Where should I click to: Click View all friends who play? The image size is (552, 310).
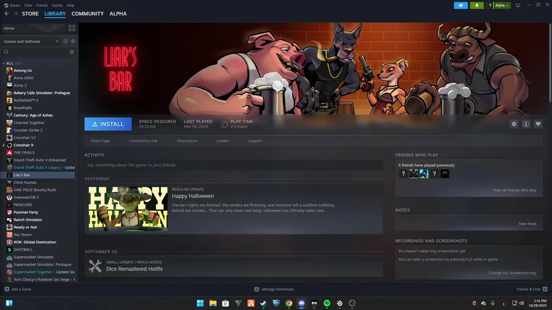pos(515,190)
